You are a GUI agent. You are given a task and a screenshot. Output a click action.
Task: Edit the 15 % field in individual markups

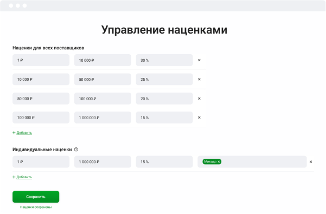[x=164, y=161]
